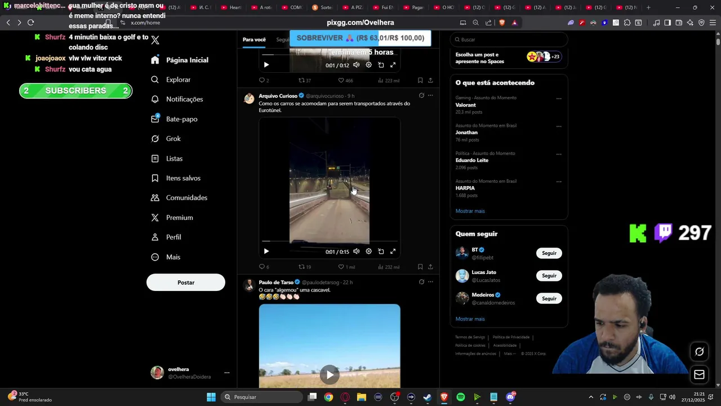Click the Premium X icon
This screenshot has height=406, width=721.
(155, 218)
